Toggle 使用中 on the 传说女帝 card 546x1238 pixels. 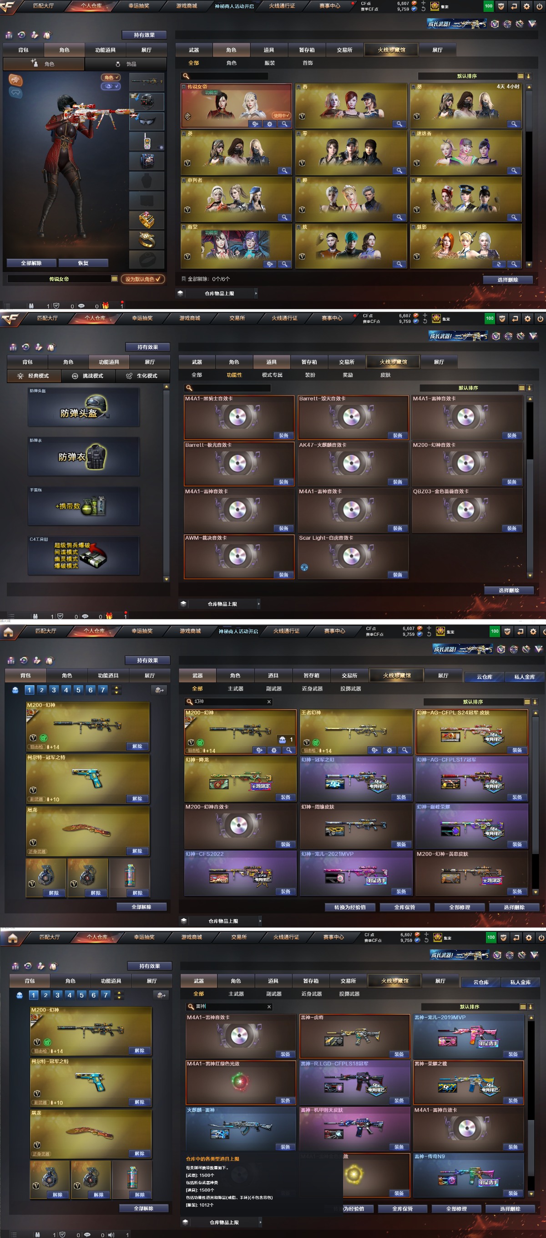(x=281, y=115)
